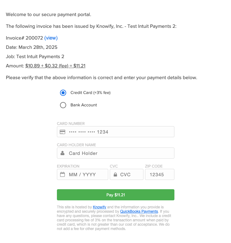Follow the Knowify link in the footer
This screenshot has width=231, height=243.
[x=100, y=207]
